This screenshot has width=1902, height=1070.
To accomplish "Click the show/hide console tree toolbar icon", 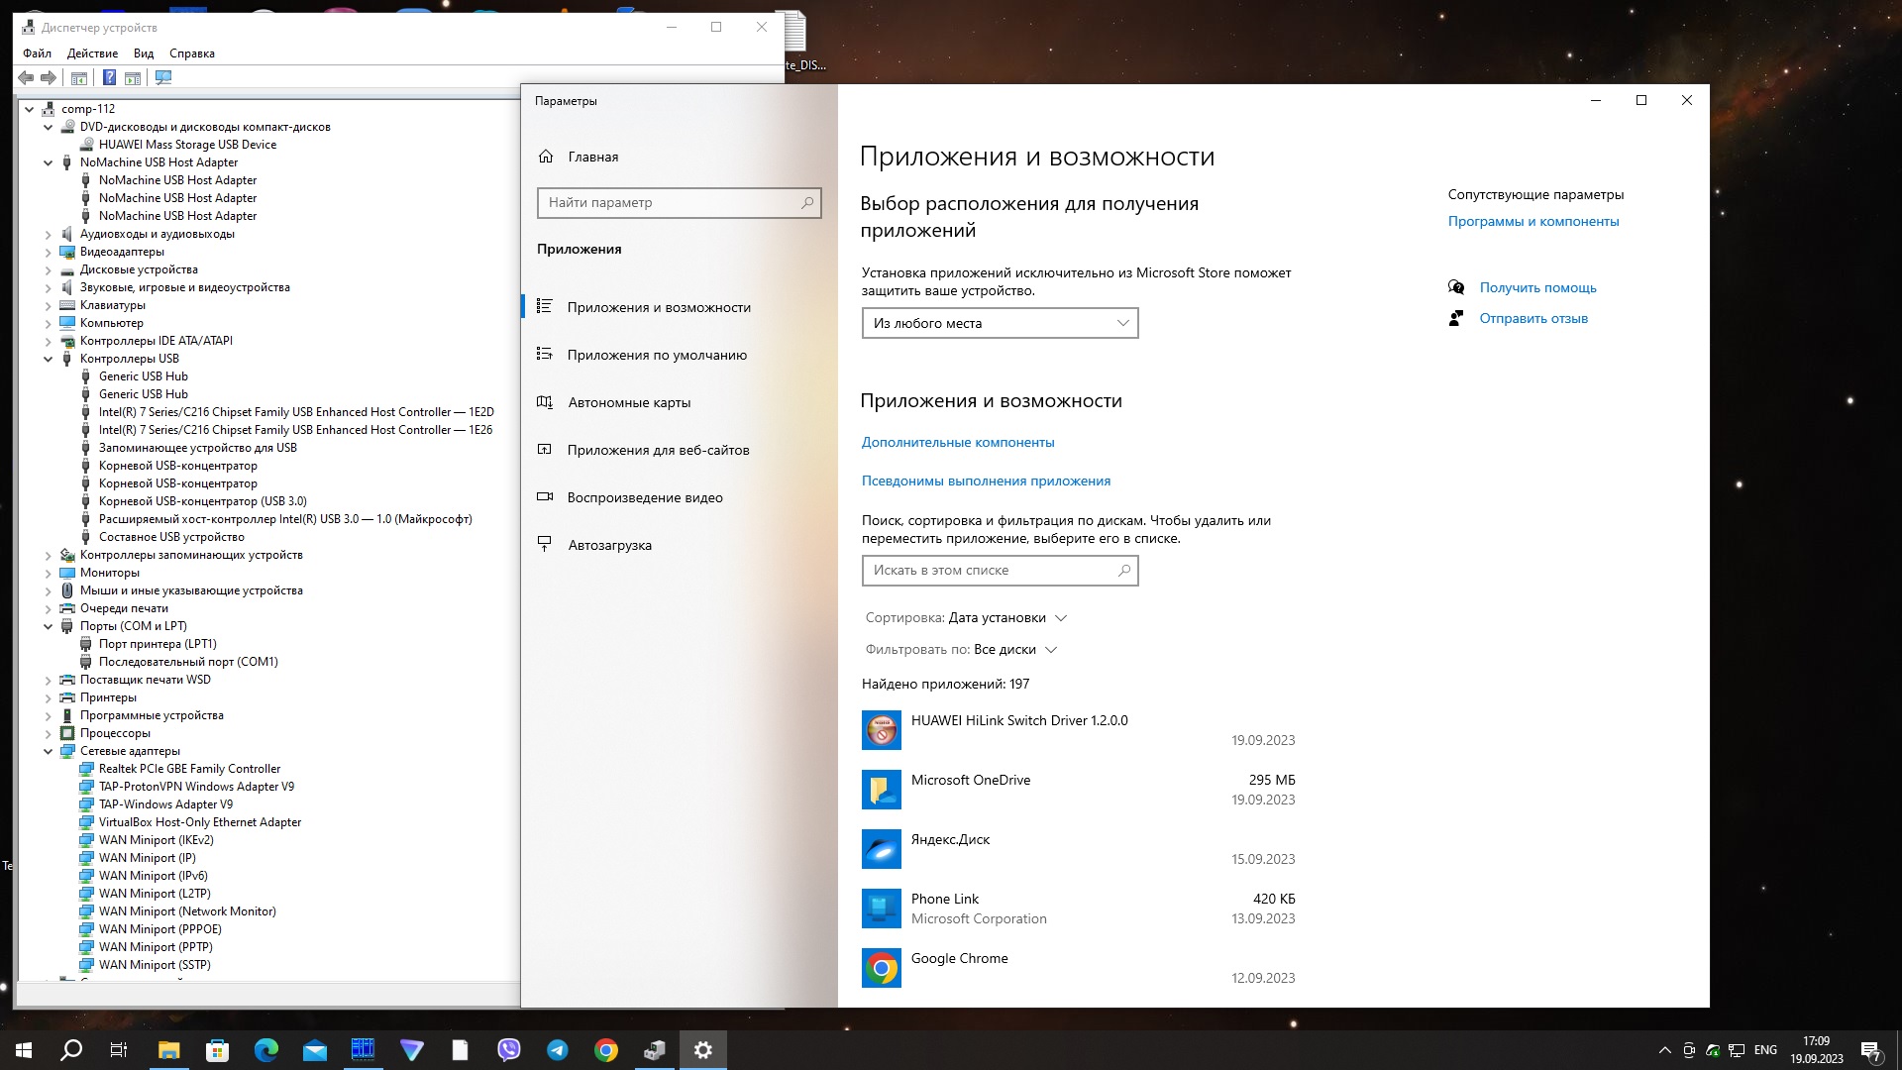I will pyautogui.click(x=79, y=78).
